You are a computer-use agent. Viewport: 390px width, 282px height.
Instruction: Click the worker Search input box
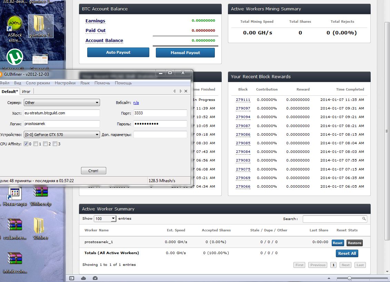335,219
